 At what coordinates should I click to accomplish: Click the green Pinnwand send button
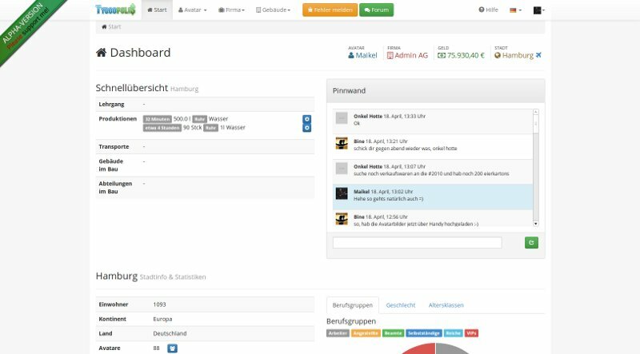pos(531,242)
